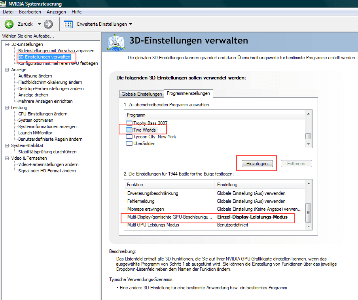Open Signal oder HD-Format ändern
The height and width of the screenshot is (300, 358).
pos(47,171)
